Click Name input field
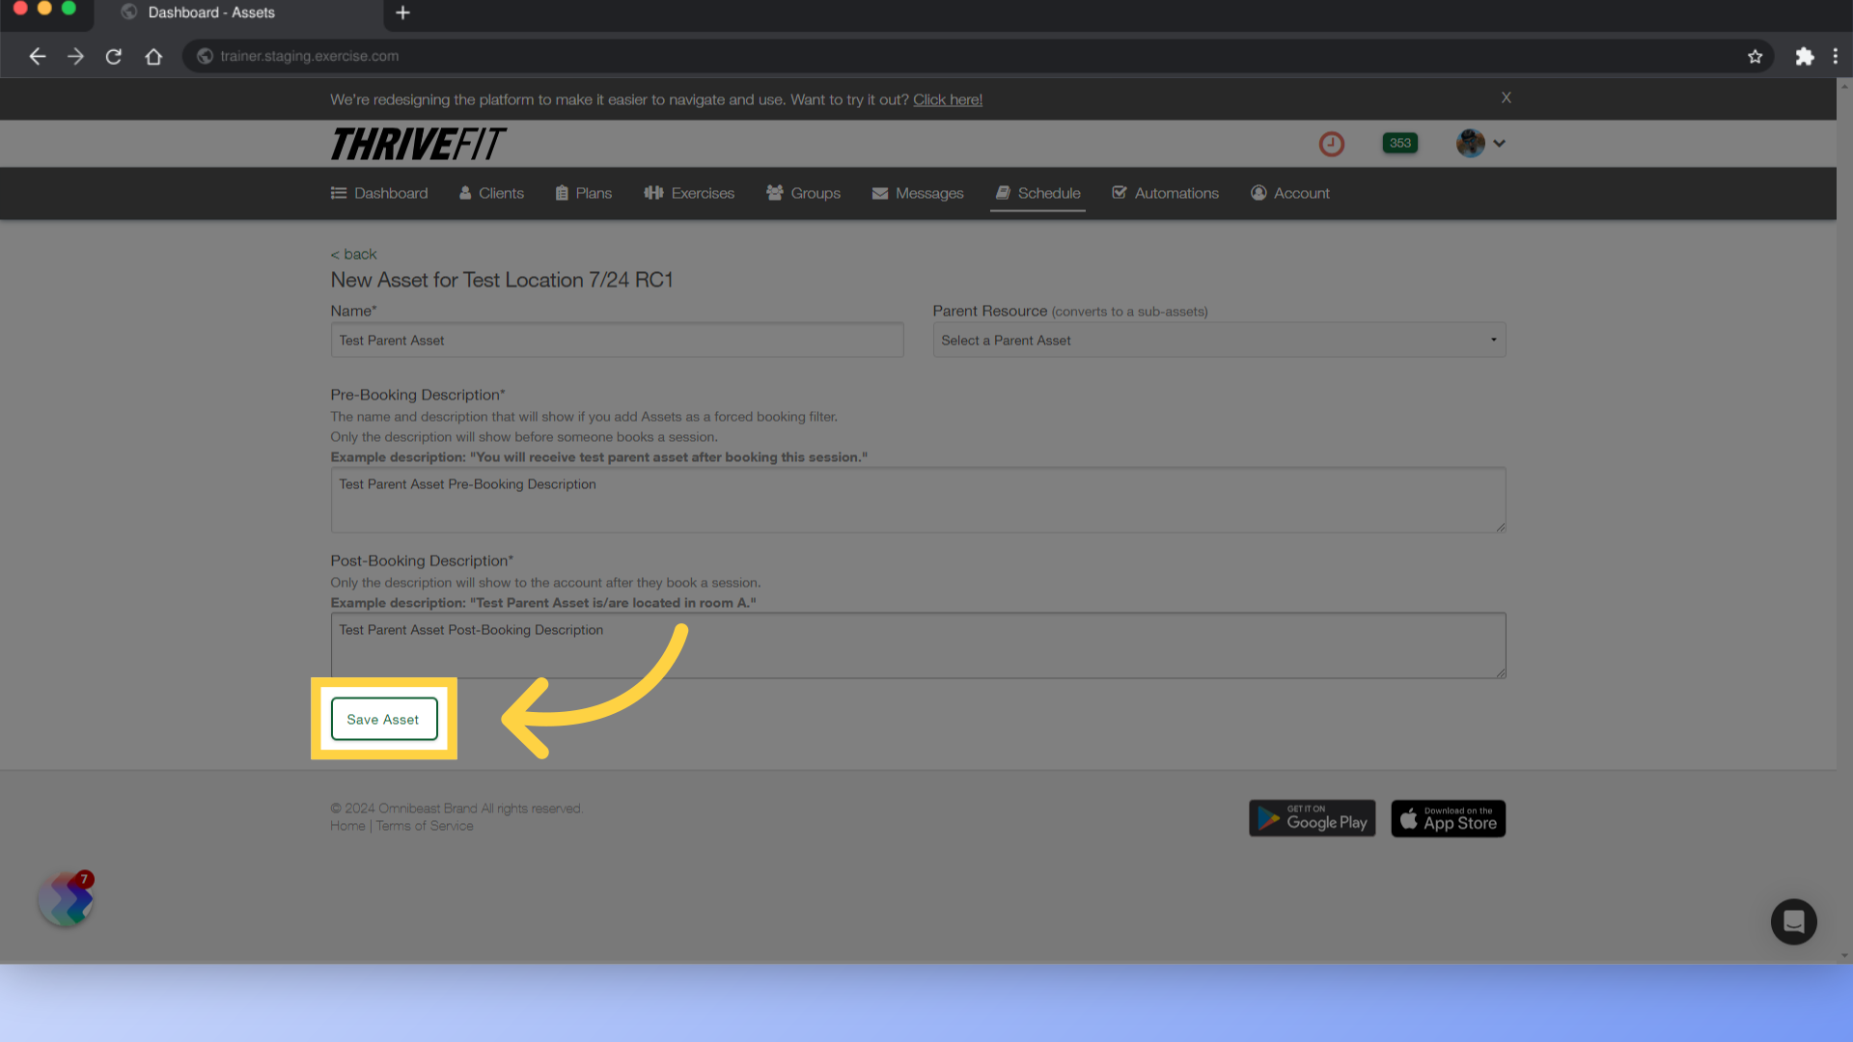The height and width of the screenshot is (1042, 1853). [x=618, y=341]
